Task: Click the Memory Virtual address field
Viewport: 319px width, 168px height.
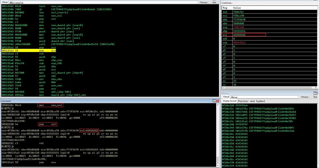Action: 264,97
